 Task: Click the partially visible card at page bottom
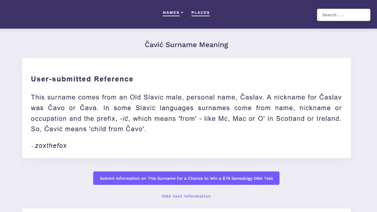[x=186, y=210]
